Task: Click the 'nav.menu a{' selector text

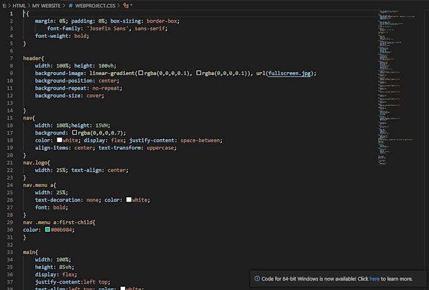Action: [39, 185]
